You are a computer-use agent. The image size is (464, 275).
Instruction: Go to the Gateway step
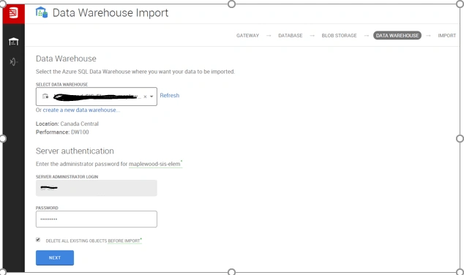247,36
